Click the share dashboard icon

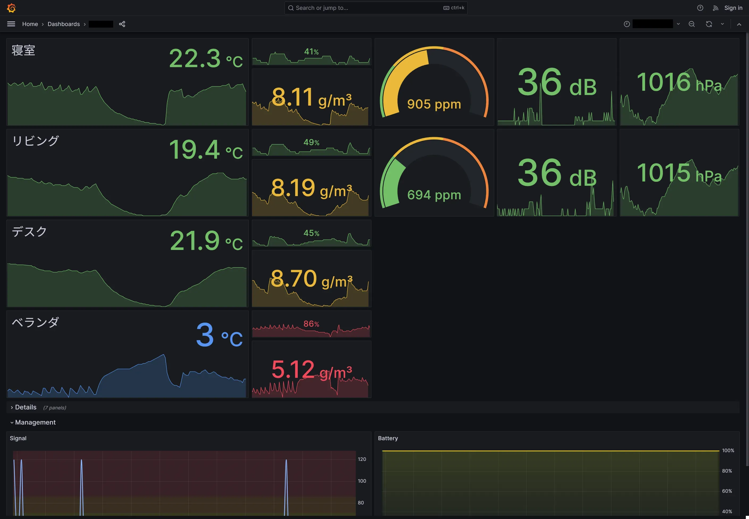(122, 24)
